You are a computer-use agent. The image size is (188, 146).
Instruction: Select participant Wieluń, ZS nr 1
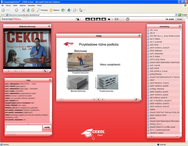click(163, 124)
